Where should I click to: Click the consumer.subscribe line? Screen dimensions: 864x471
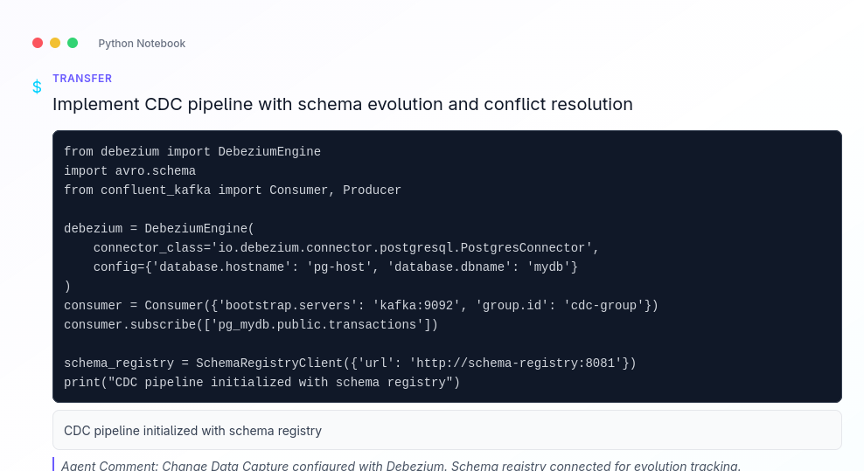click(x=250, y=325)
